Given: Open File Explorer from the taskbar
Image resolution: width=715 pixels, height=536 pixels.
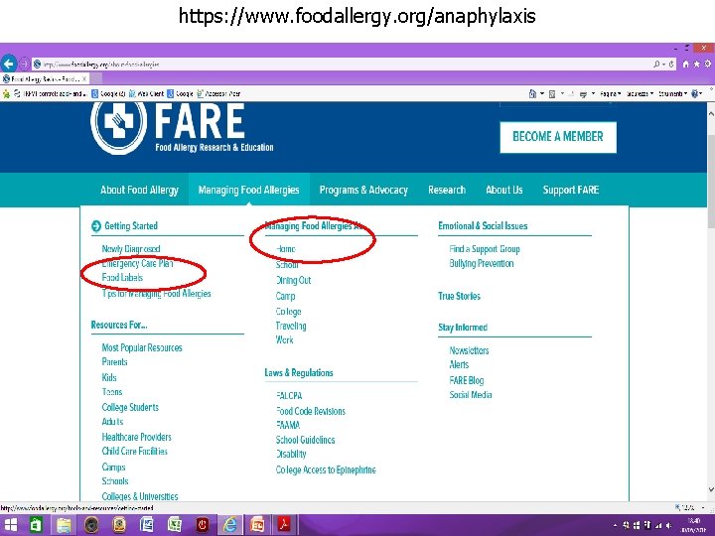Looking at the screenshot, I should [64, 525].
